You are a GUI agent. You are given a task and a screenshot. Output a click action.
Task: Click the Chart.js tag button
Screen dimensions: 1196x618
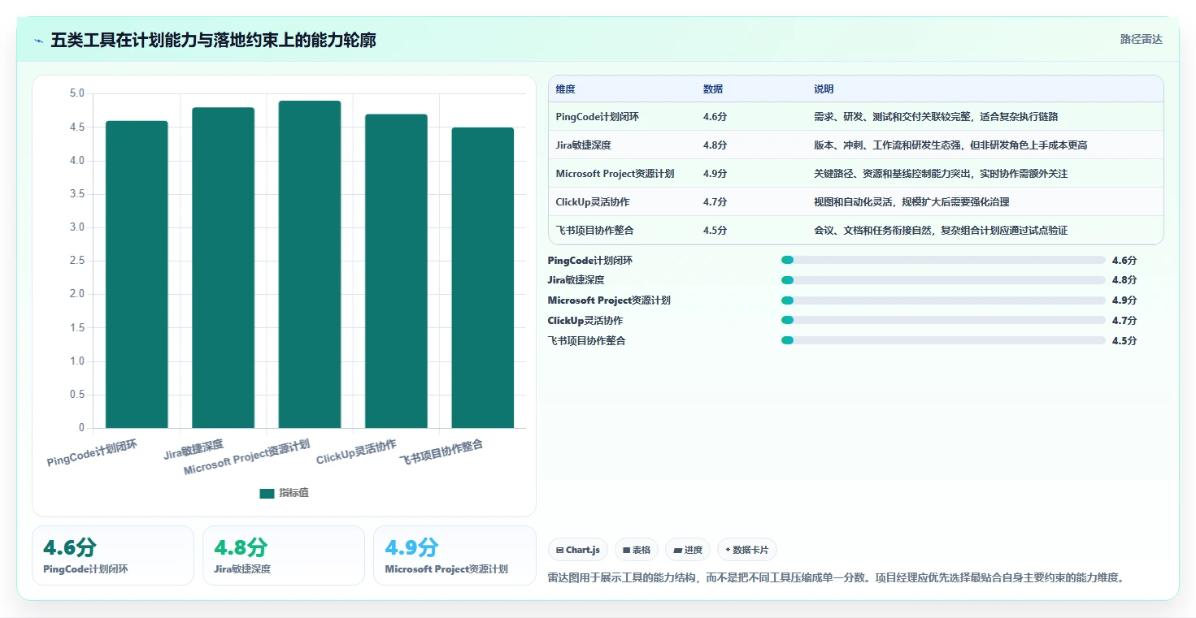point(578,550)
